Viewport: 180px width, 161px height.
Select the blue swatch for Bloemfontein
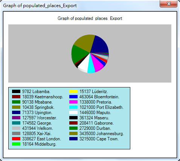(73, 97)
